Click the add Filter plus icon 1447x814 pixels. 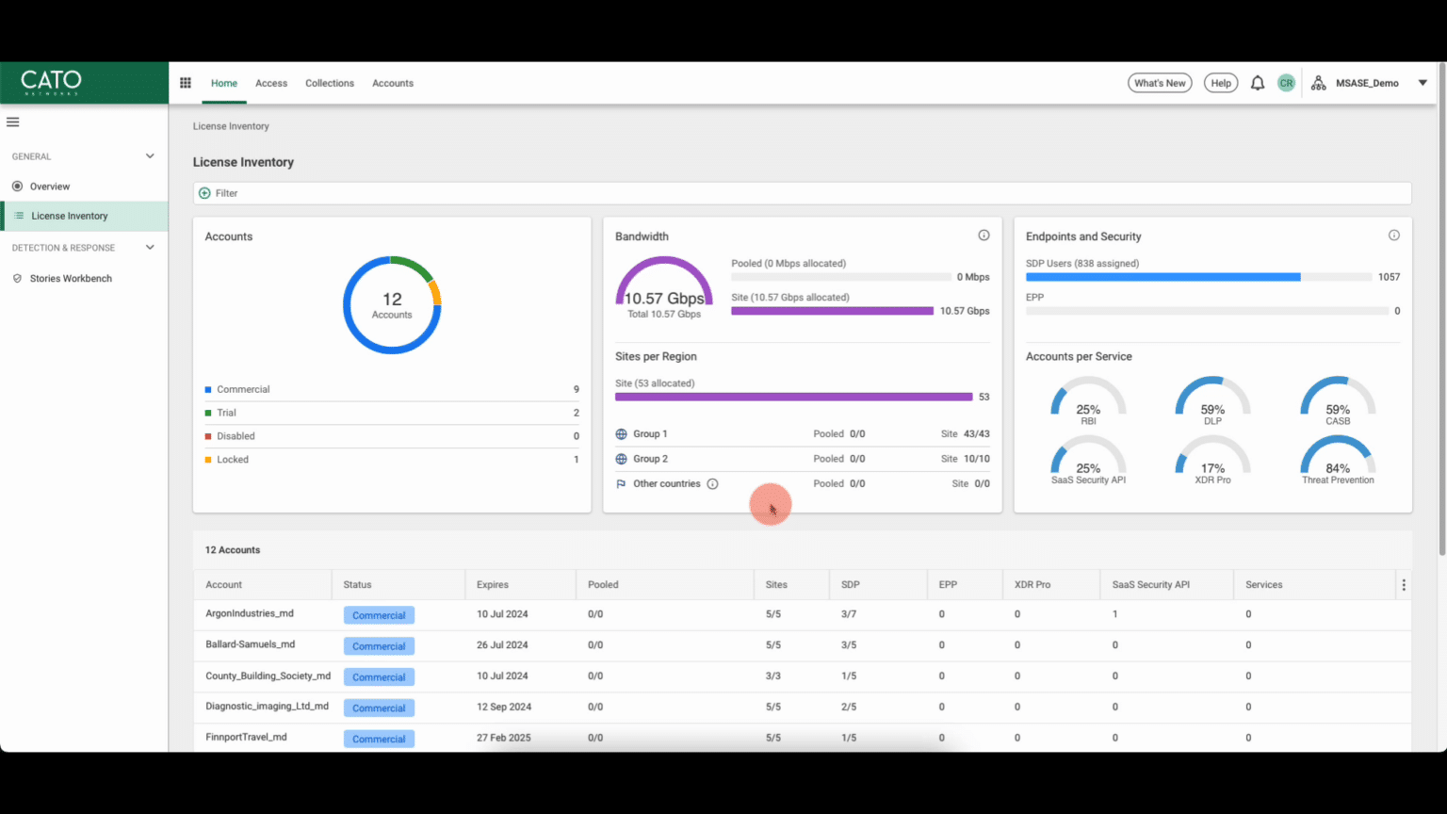click(204, 193)
